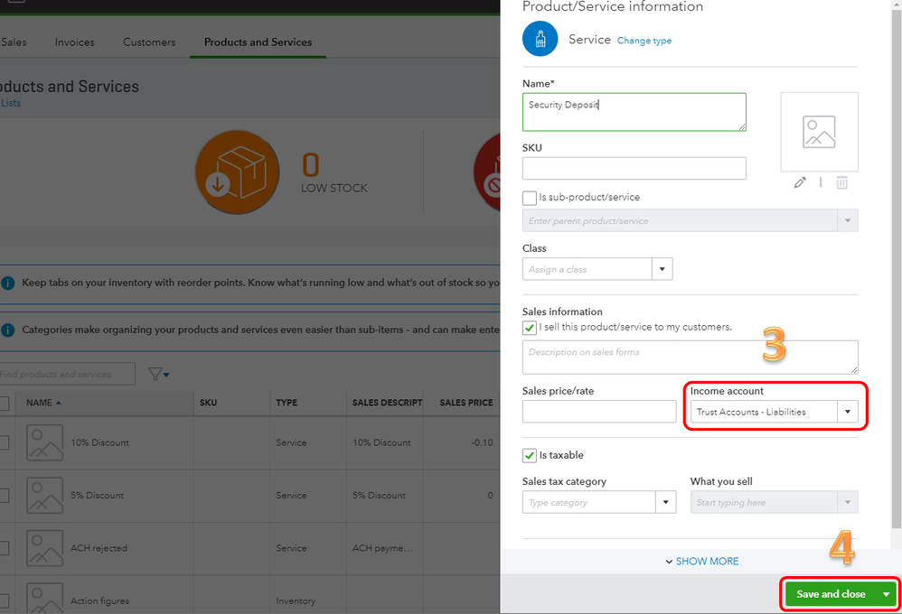
Task: Click the product image placeholder
Action: [819, 132]
